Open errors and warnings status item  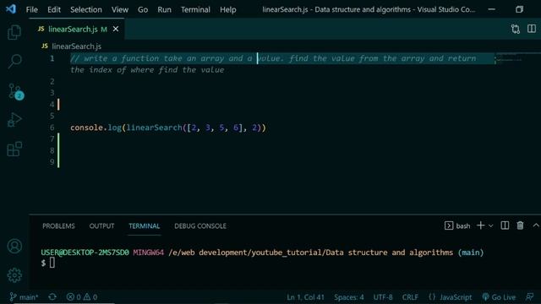point(82,296)
